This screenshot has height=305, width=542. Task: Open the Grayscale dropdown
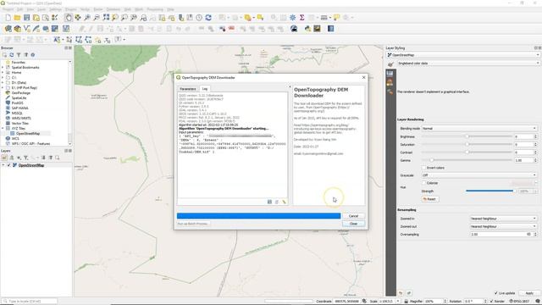[x=479, y=175]
